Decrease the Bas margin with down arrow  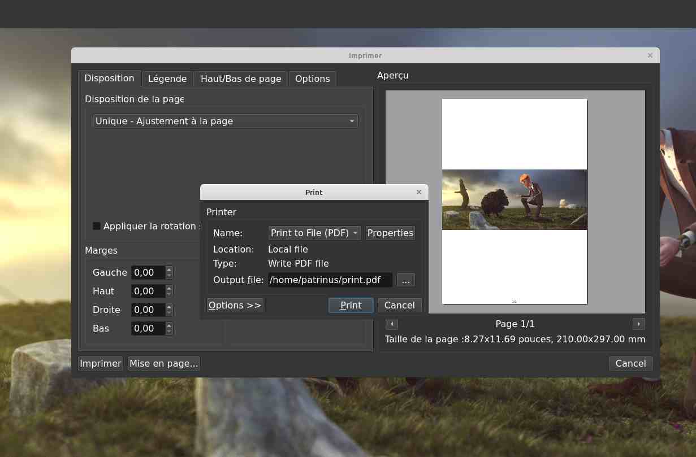tap(169, 332)
